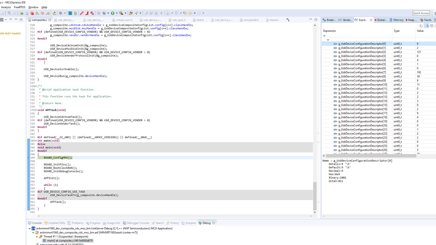This screenshot has height=245, width=436.
Task: Show the hidden editor tabs overflow list
Action: click(x=288, y=20)
